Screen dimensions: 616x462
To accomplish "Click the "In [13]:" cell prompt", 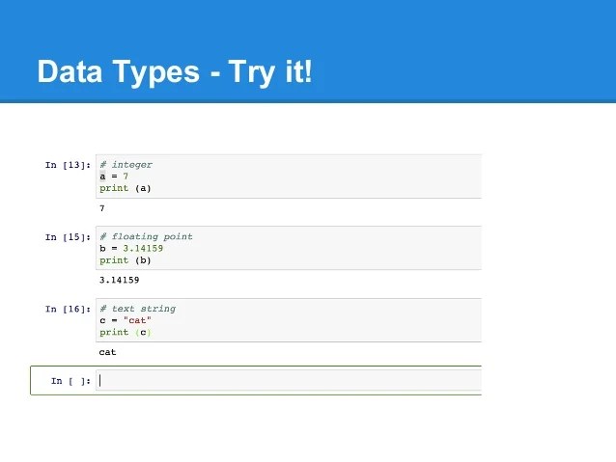I will coord(68,165).
